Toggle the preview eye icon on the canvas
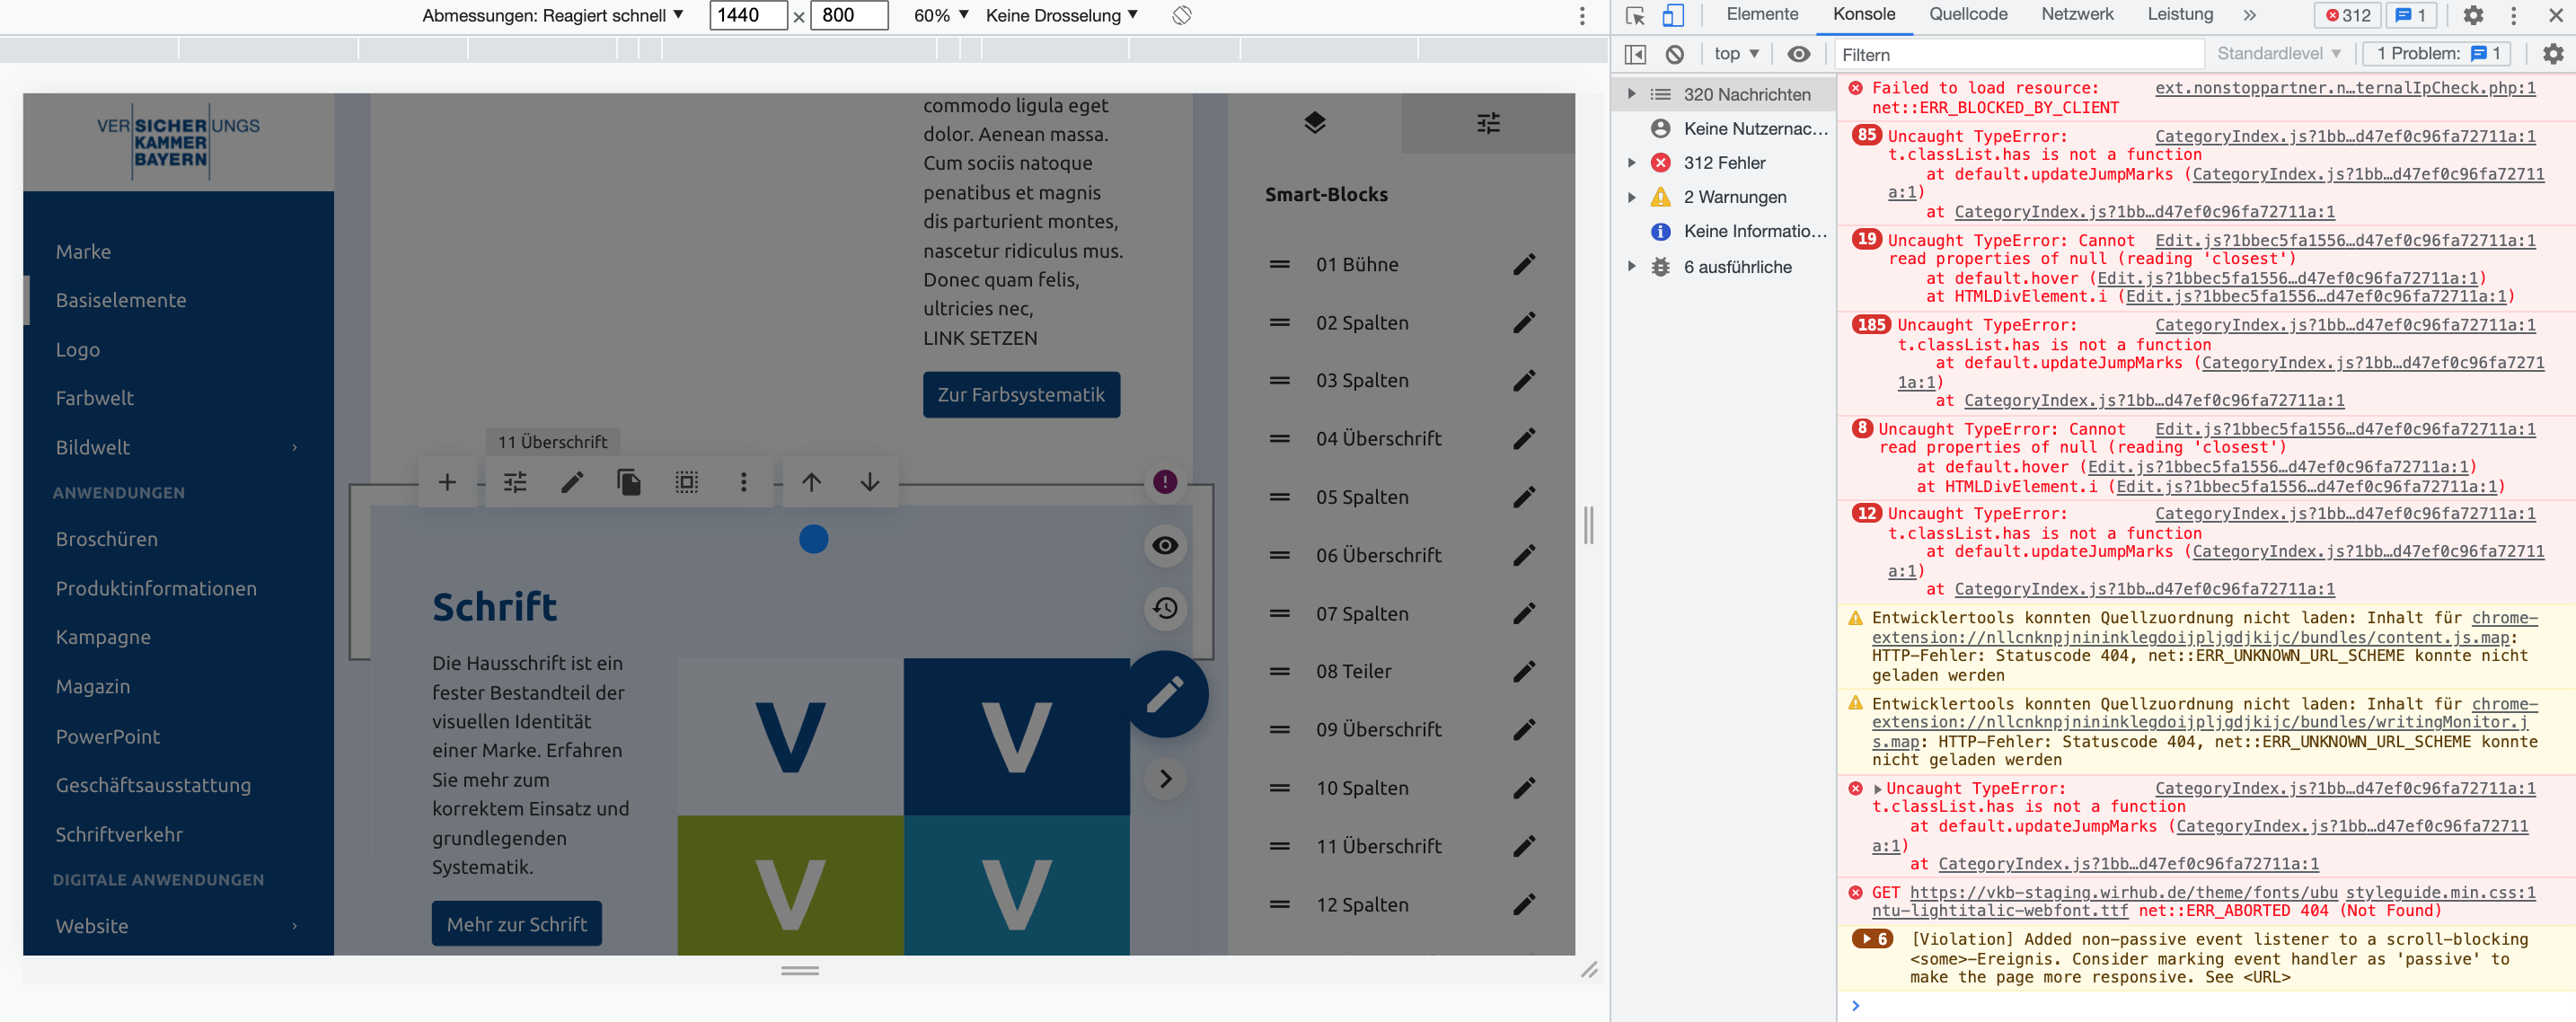This screenshot has width=2576, height=1022. tap(1164, 546)
